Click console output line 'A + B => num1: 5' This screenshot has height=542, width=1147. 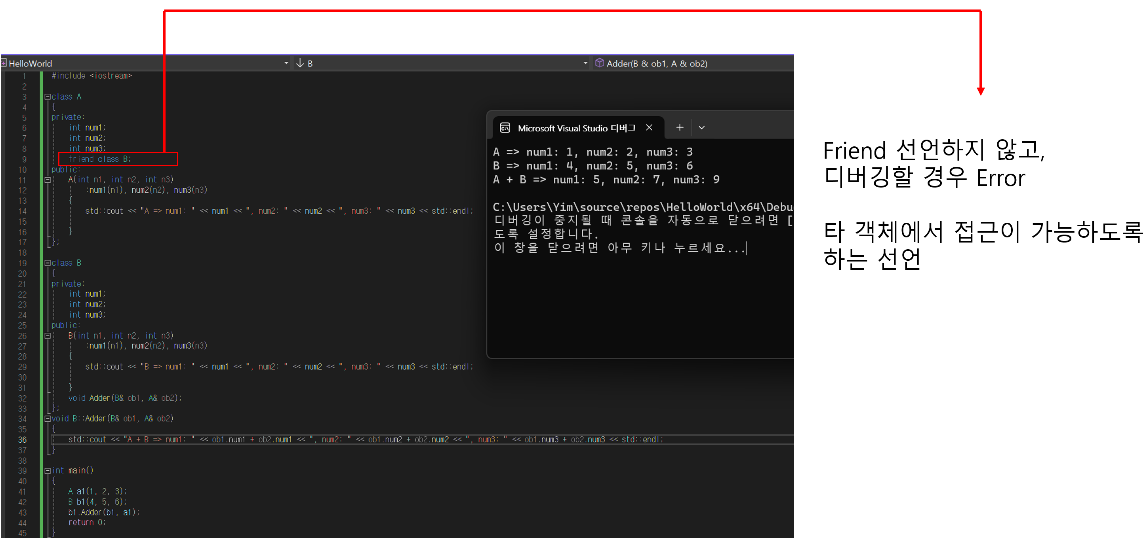click(x=606, y=180)
